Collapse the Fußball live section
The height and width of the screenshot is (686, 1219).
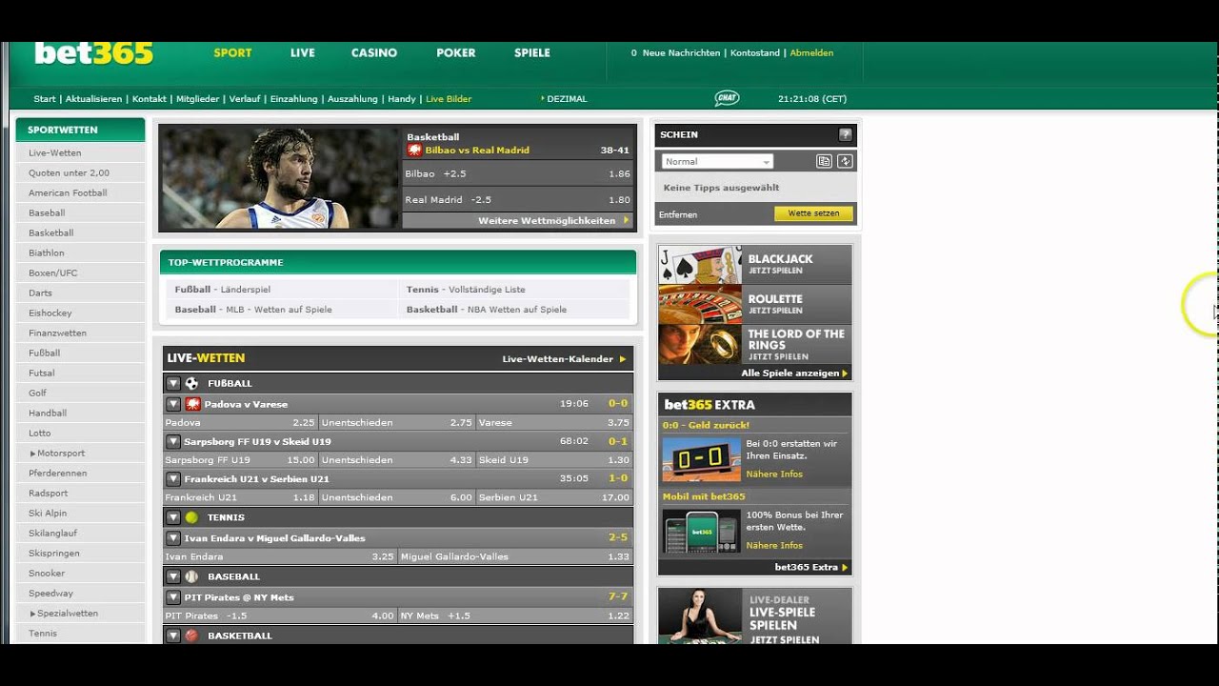pos(173,383)
